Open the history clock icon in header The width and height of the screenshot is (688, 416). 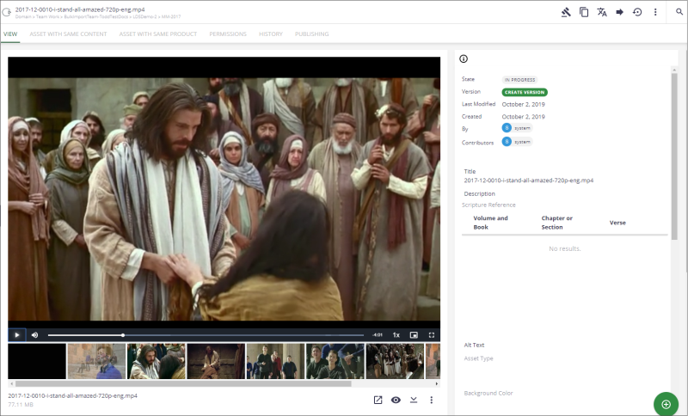(637, 12)
